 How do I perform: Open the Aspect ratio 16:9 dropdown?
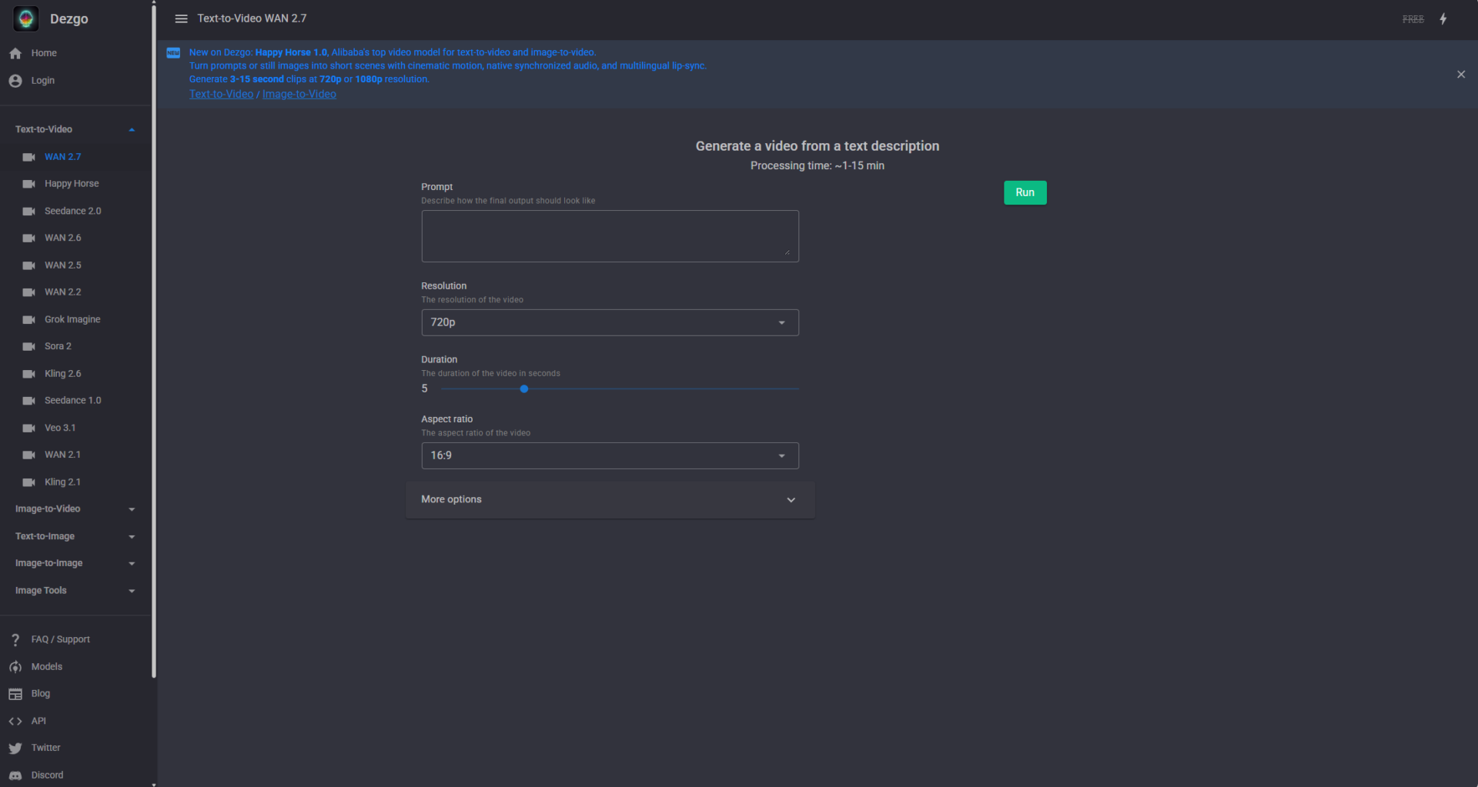(x=610, y=455)
